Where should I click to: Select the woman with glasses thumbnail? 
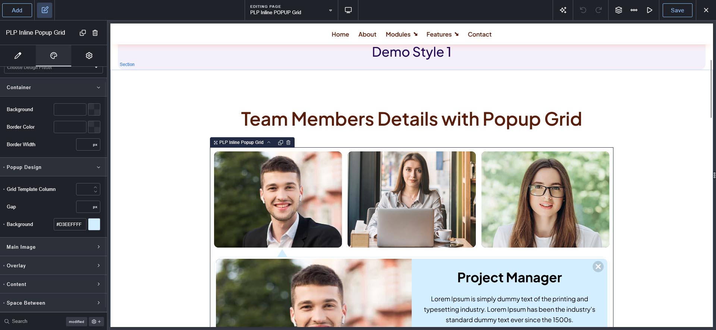click(545, 199)
